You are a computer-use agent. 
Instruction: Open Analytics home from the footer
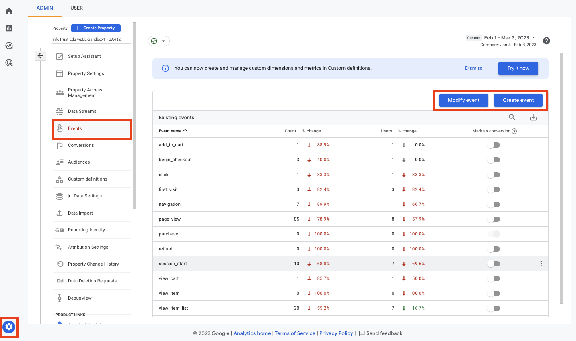(x=252, y=333)
